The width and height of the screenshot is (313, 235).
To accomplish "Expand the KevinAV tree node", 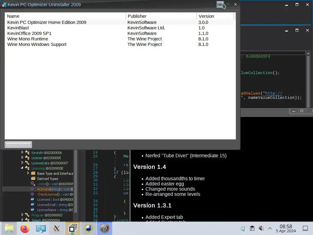I will tap(22, 152).
